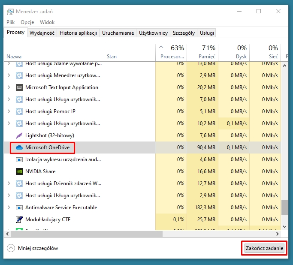This screenshot has width=293, height=265.
Task: Click the Pomoc IP service gear icon
Action: 19,111
